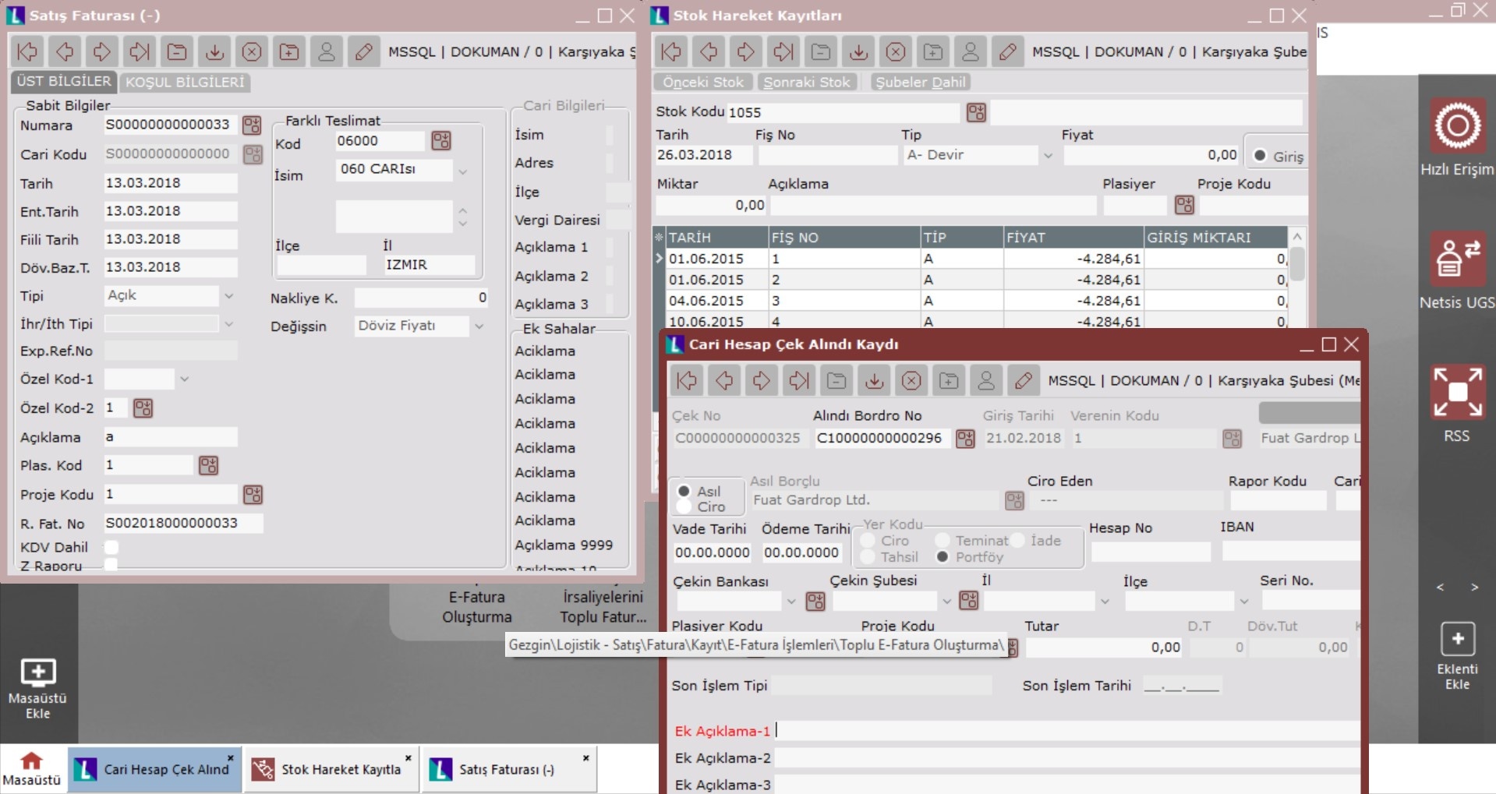
Task: Click pencil edit icon in Satış Faturası toolbar
Action: coord(364,52)
